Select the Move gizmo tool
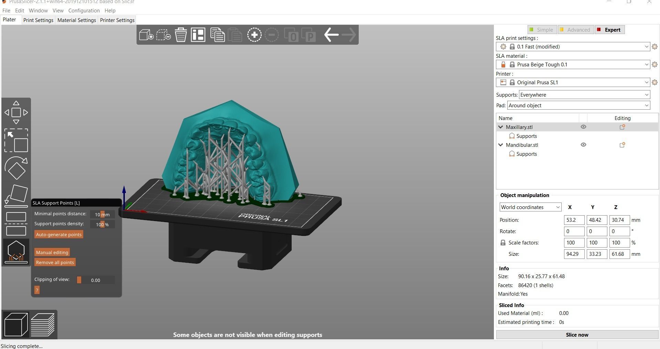 pyautogui.click(x=16, y=112)
